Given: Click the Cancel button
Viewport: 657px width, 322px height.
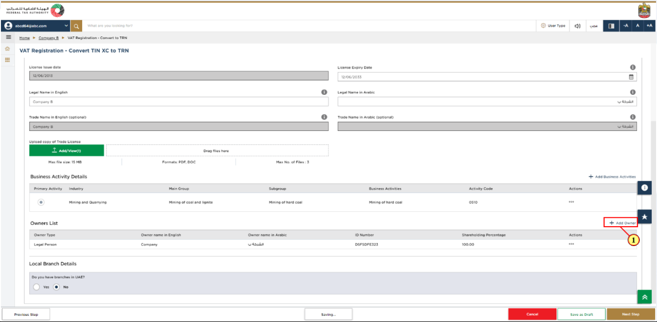Looking at the screenshot, I should 532,314.
